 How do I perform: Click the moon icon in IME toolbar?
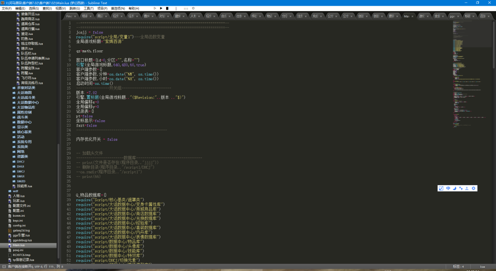(455, 188)
